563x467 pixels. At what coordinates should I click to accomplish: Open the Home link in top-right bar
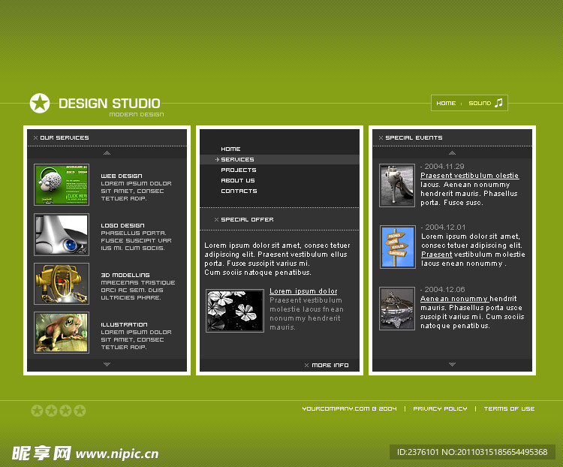click(x=446, y=103)
